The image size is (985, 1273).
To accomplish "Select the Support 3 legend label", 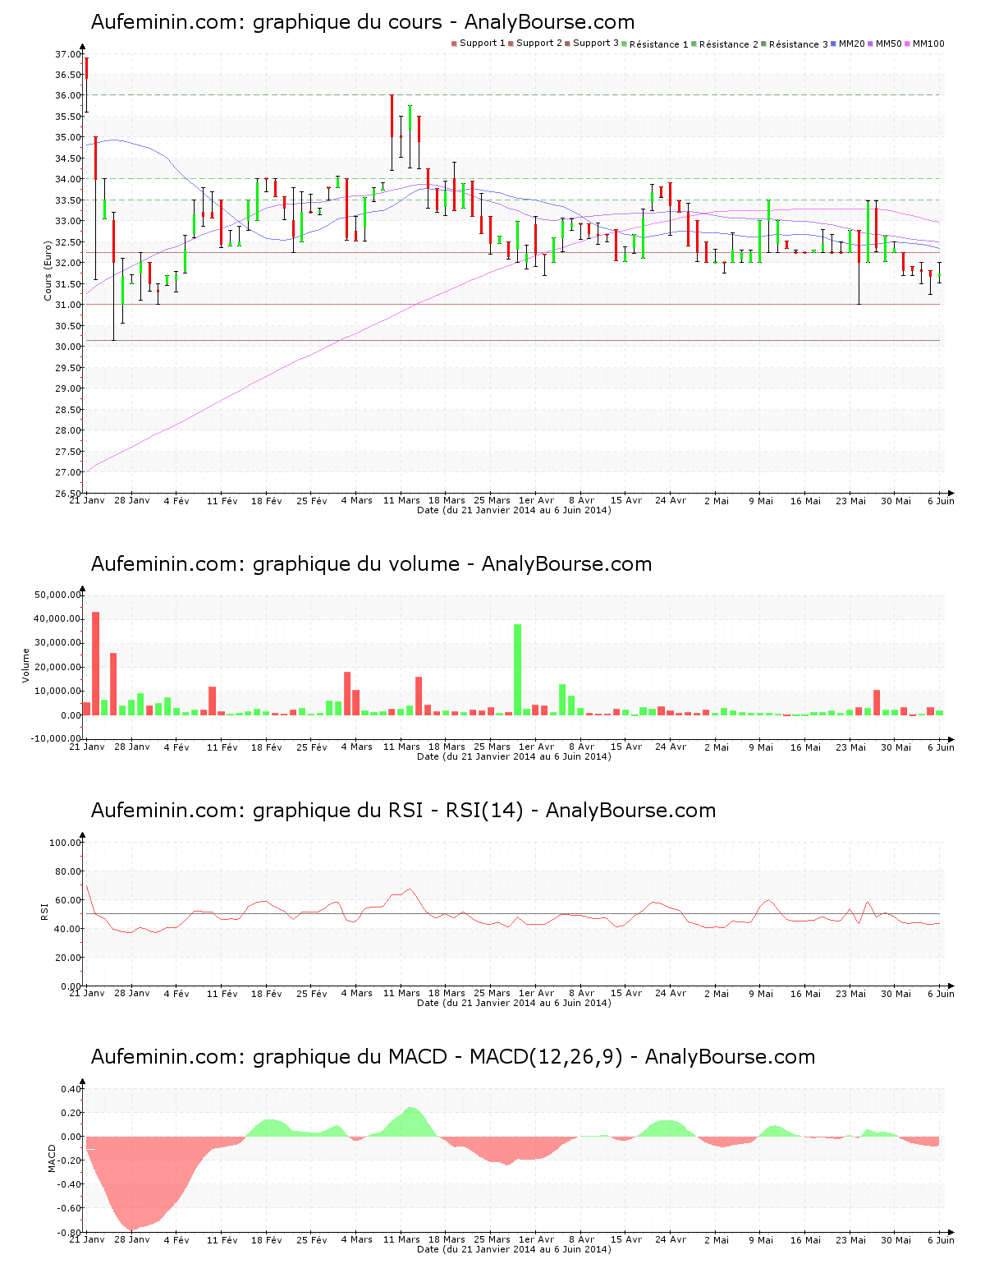I will (596, 44).
